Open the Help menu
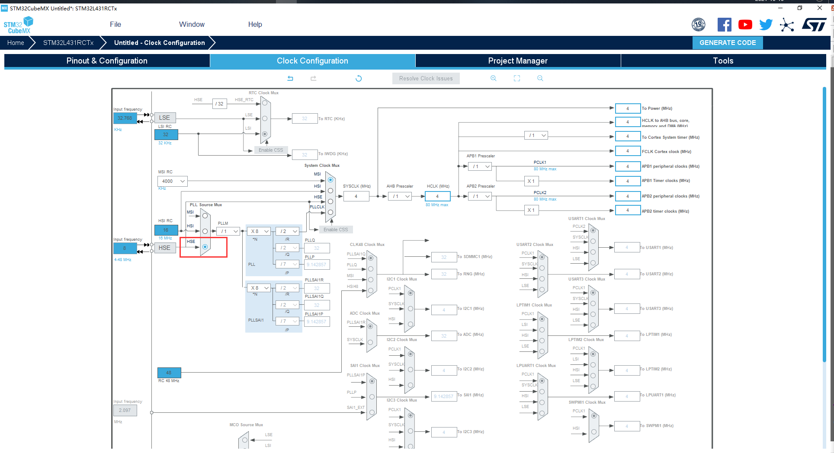 coord(255,24)
